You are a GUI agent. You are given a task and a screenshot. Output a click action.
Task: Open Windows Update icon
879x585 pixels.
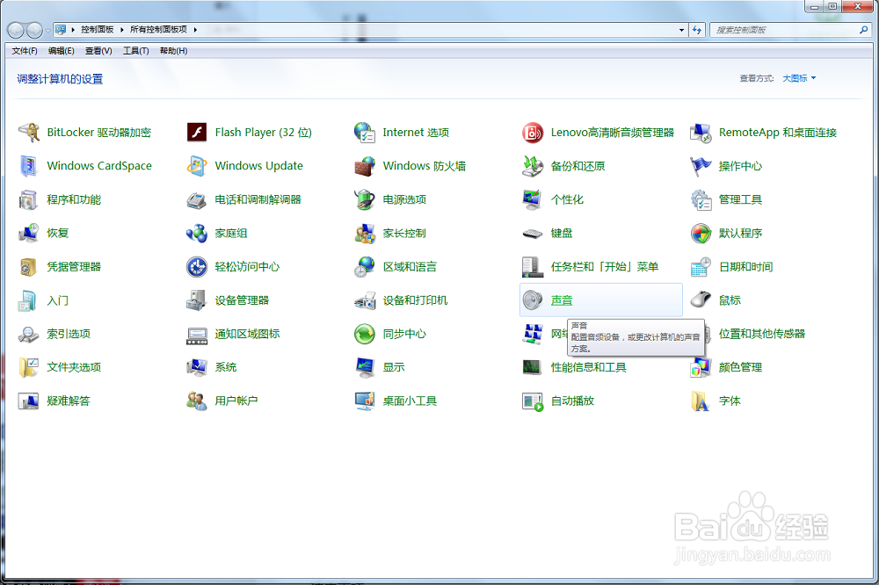[x=197, y=166]
